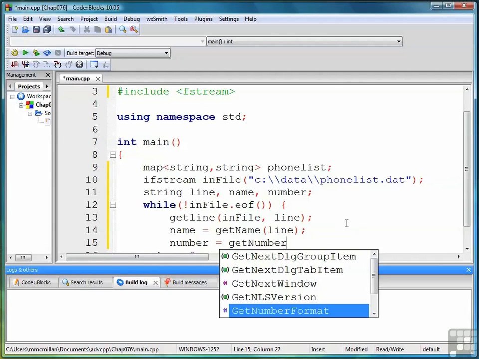Click the Various info debugger icon
This screenshot has height=359, width=479.
point(105,64)
